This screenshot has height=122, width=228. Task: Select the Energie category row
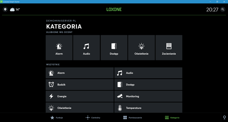pyautogui.click(x=80, y=96)
